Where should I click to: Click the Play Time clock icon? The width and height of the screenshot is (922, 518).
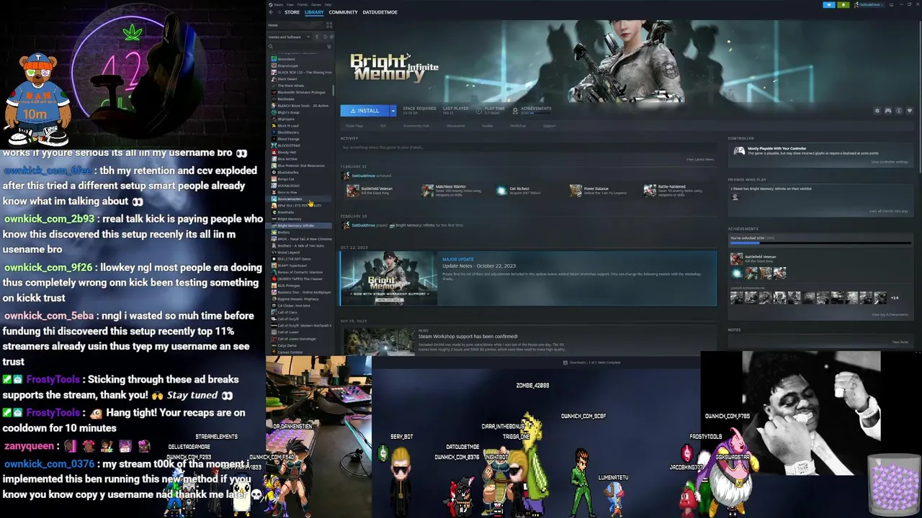point(479,111)
